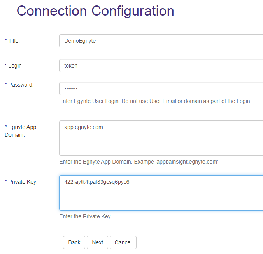Click inside the Private Key text area
The width and height of the screenshot is (263, 254).
coord(161,193)
